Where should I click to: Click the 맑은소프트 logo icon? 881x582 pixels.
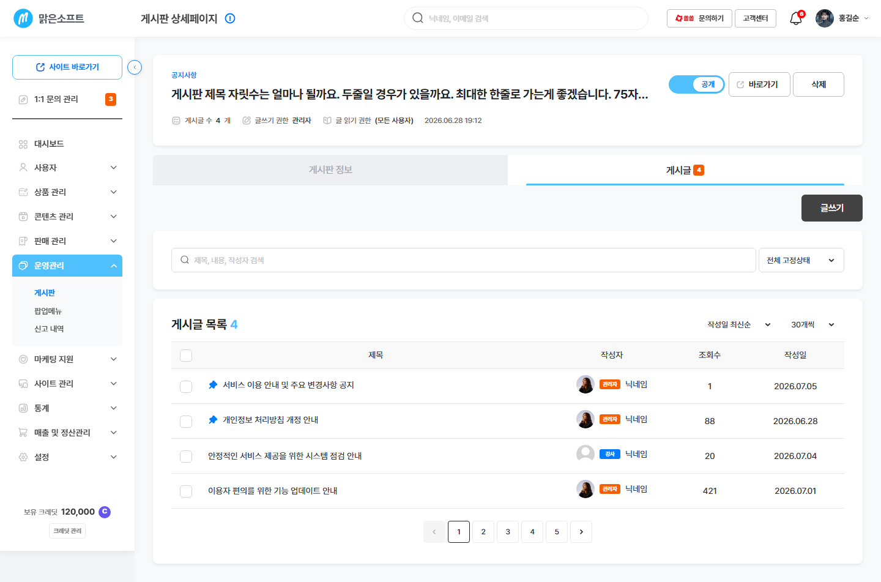(23, 18)
